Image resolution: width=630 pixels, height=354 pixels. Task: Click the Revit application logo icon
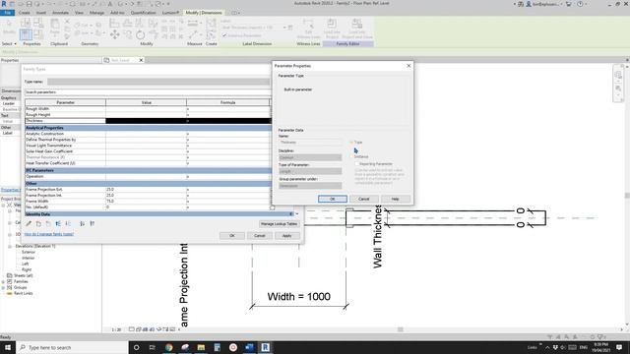click(4, 4)
